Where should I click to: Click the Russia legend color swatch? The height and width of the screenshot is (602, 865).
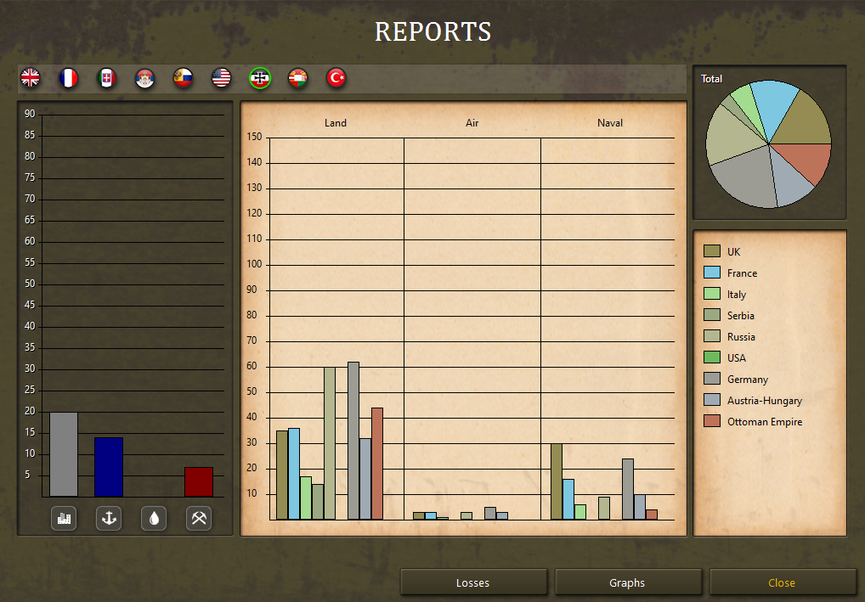tap(712, 336)
